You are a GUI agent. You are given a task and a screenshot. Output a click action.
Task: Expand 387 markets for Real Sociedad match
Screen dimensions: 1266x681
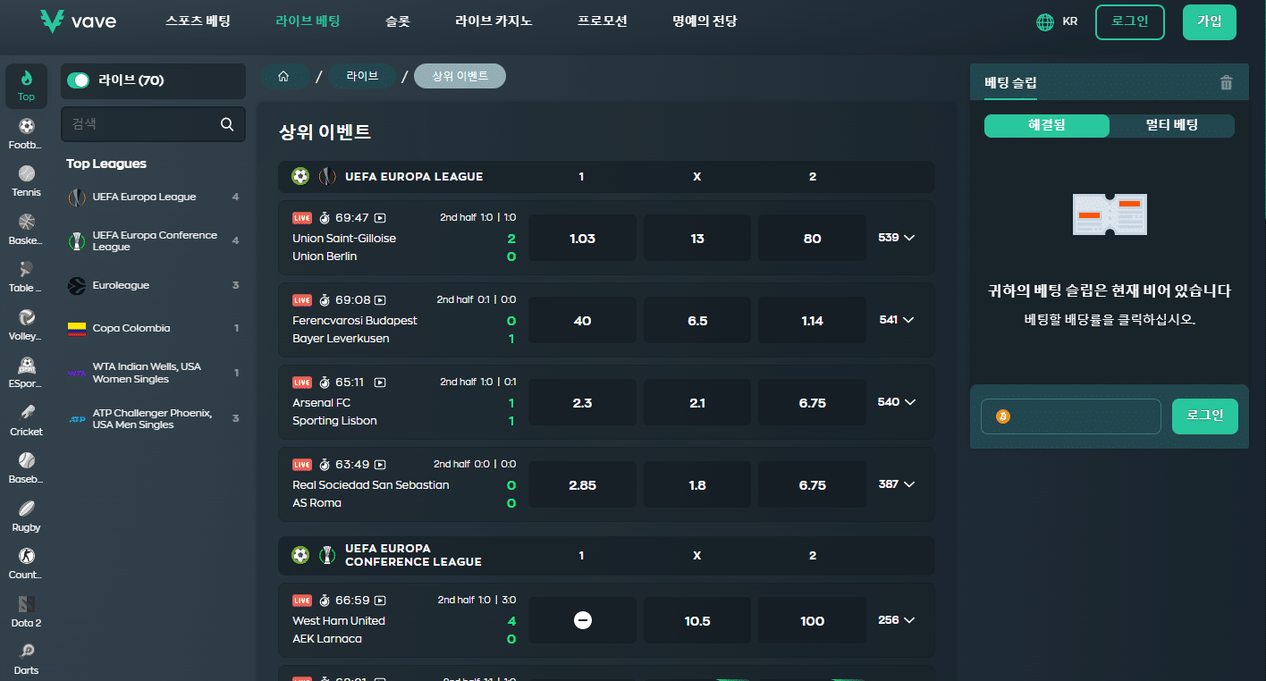tap(897, 484)
